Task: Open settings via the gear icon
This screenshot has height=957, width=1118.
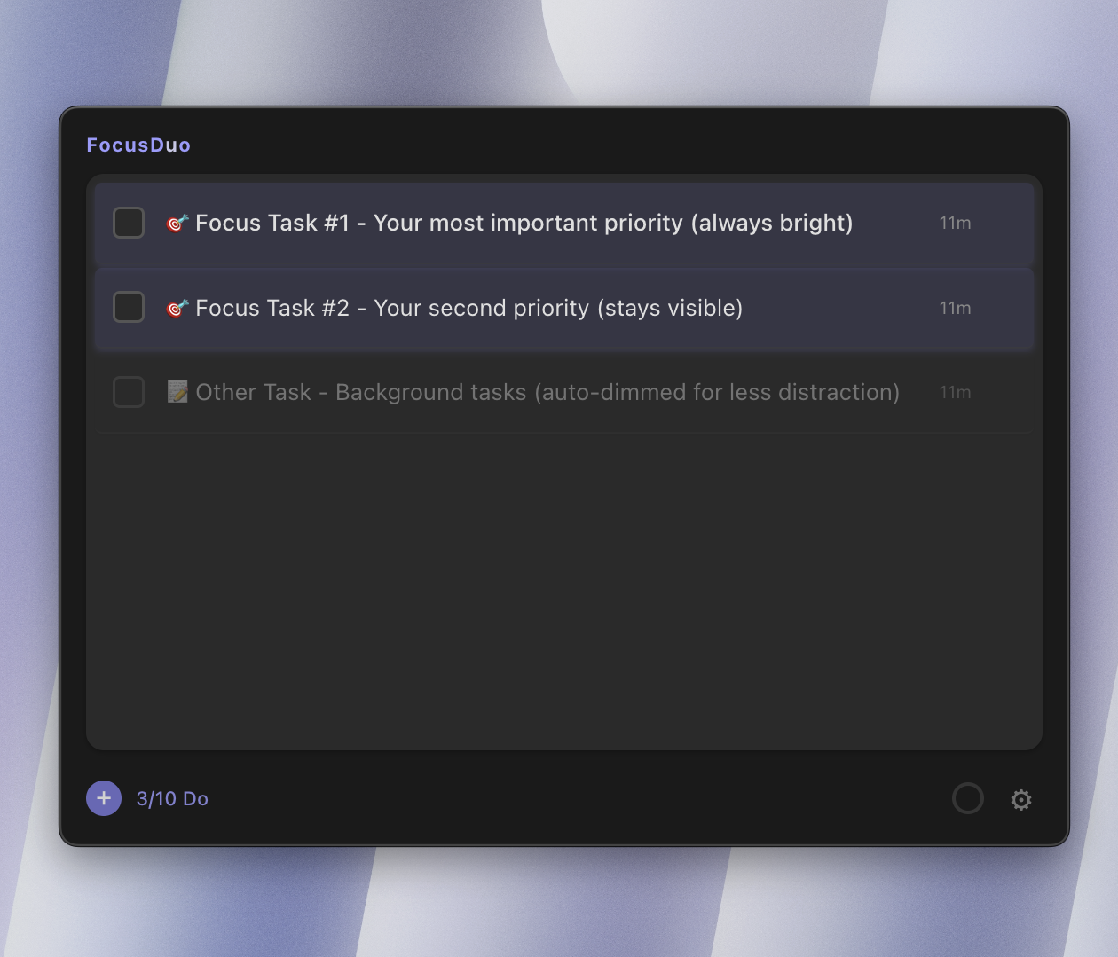Action: (1021, 799)
